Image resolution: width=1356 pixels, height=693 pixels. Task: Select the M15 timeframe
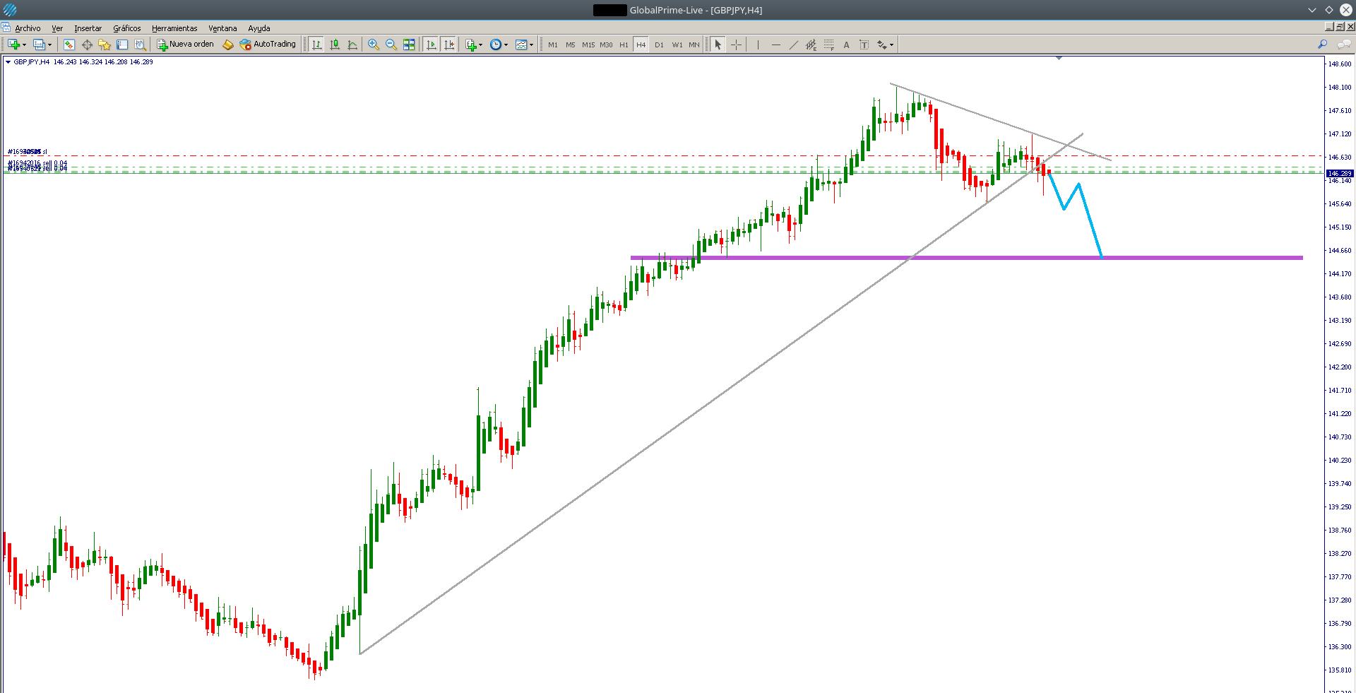pyautogui.click(x=588, y=45)
